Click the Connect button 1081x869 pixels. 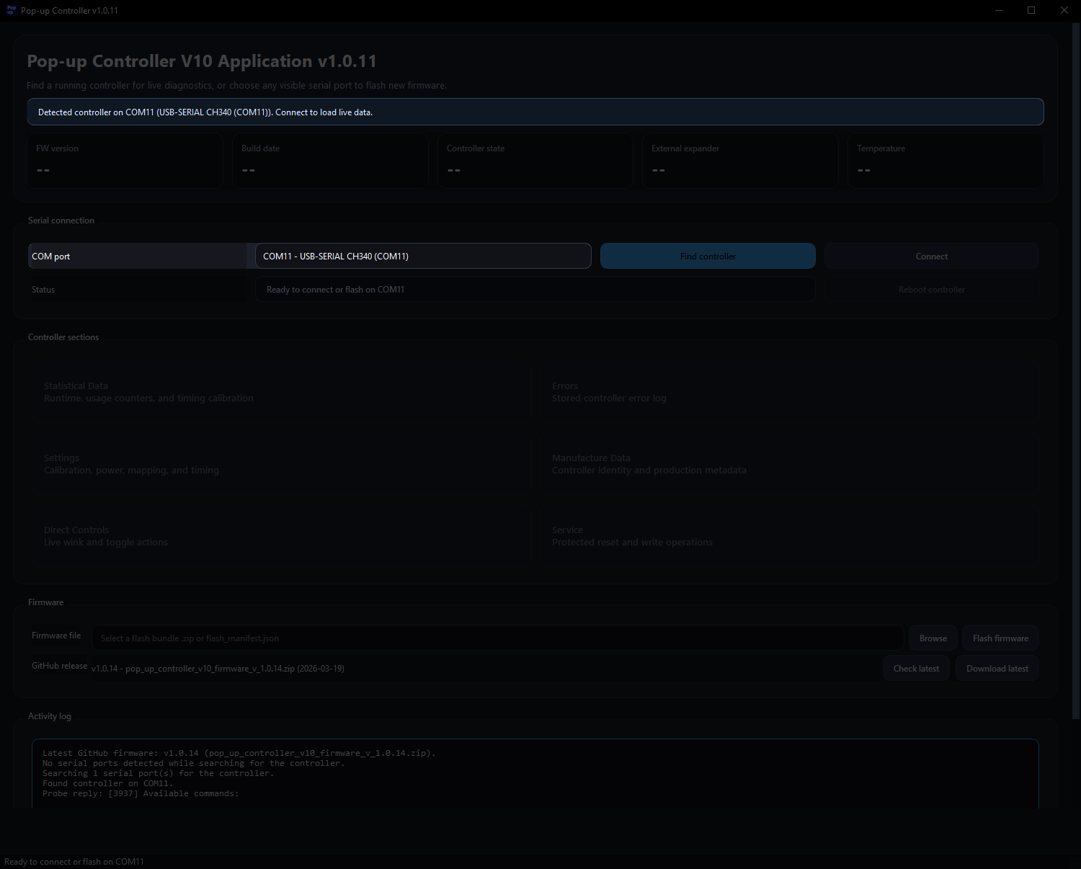click(931, 256)
